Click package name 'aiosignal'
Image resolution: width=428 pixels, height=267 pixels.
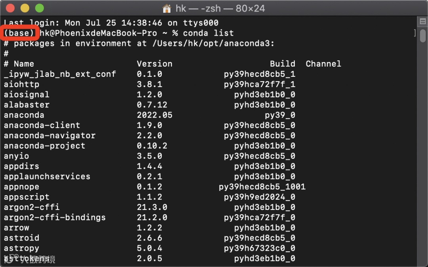click(x=27, y=95)
